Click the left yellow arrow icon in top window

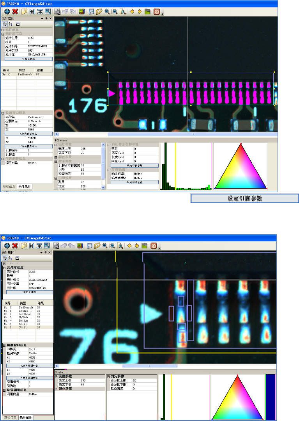click(132, 12)
